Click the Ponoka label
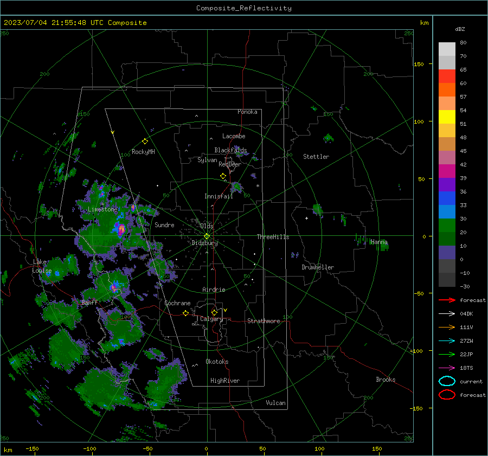Viewport: 488px width, 456px height. [x=247, y=112]
